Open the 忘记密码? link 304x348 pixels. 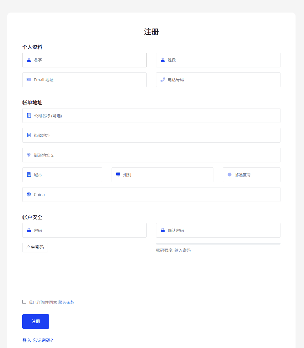coord(43,340)
